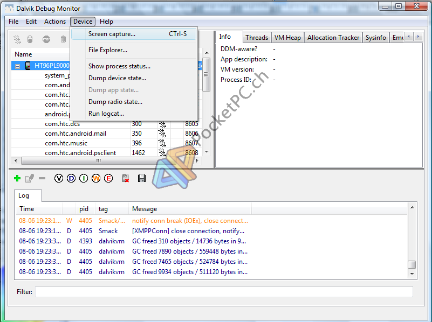Viewport: 432px width, 322px height.
Task: Select log line '[XMPPConn] close connection'
Action: (x=211, y=231)
